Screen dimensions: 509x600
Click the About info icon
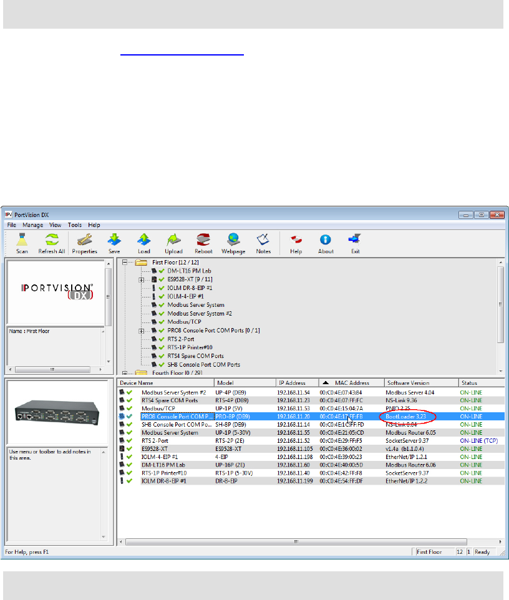(326, 243)
